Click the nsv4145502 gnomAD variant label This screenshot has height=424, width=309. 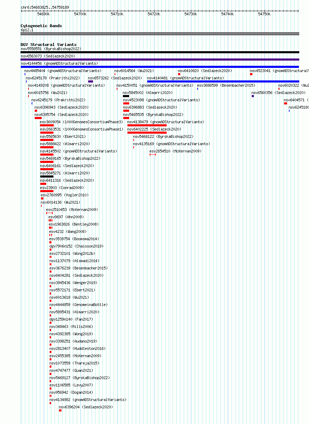click(x=78, y=151)
